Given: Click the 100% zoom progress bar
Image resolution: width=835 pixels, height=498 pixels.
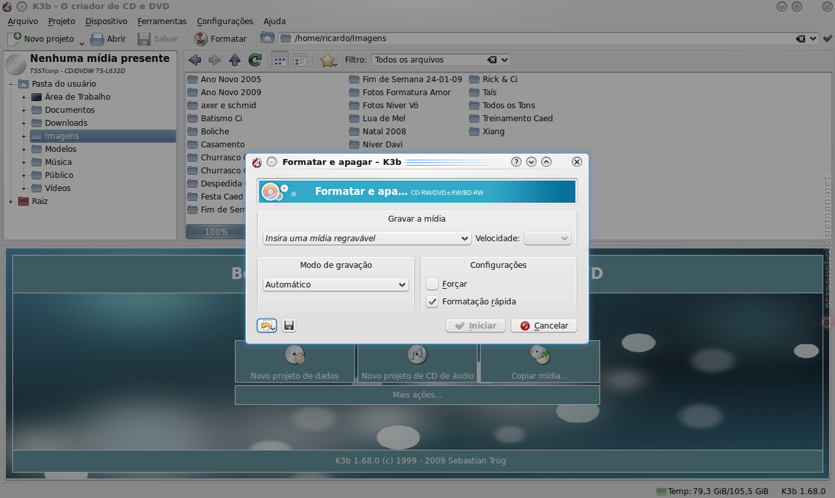Looking at the screenshot, I should [x=216, y=231].
